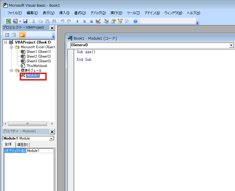
Task: Click the View Code icon in the project pane
Action: pos(7,35)
